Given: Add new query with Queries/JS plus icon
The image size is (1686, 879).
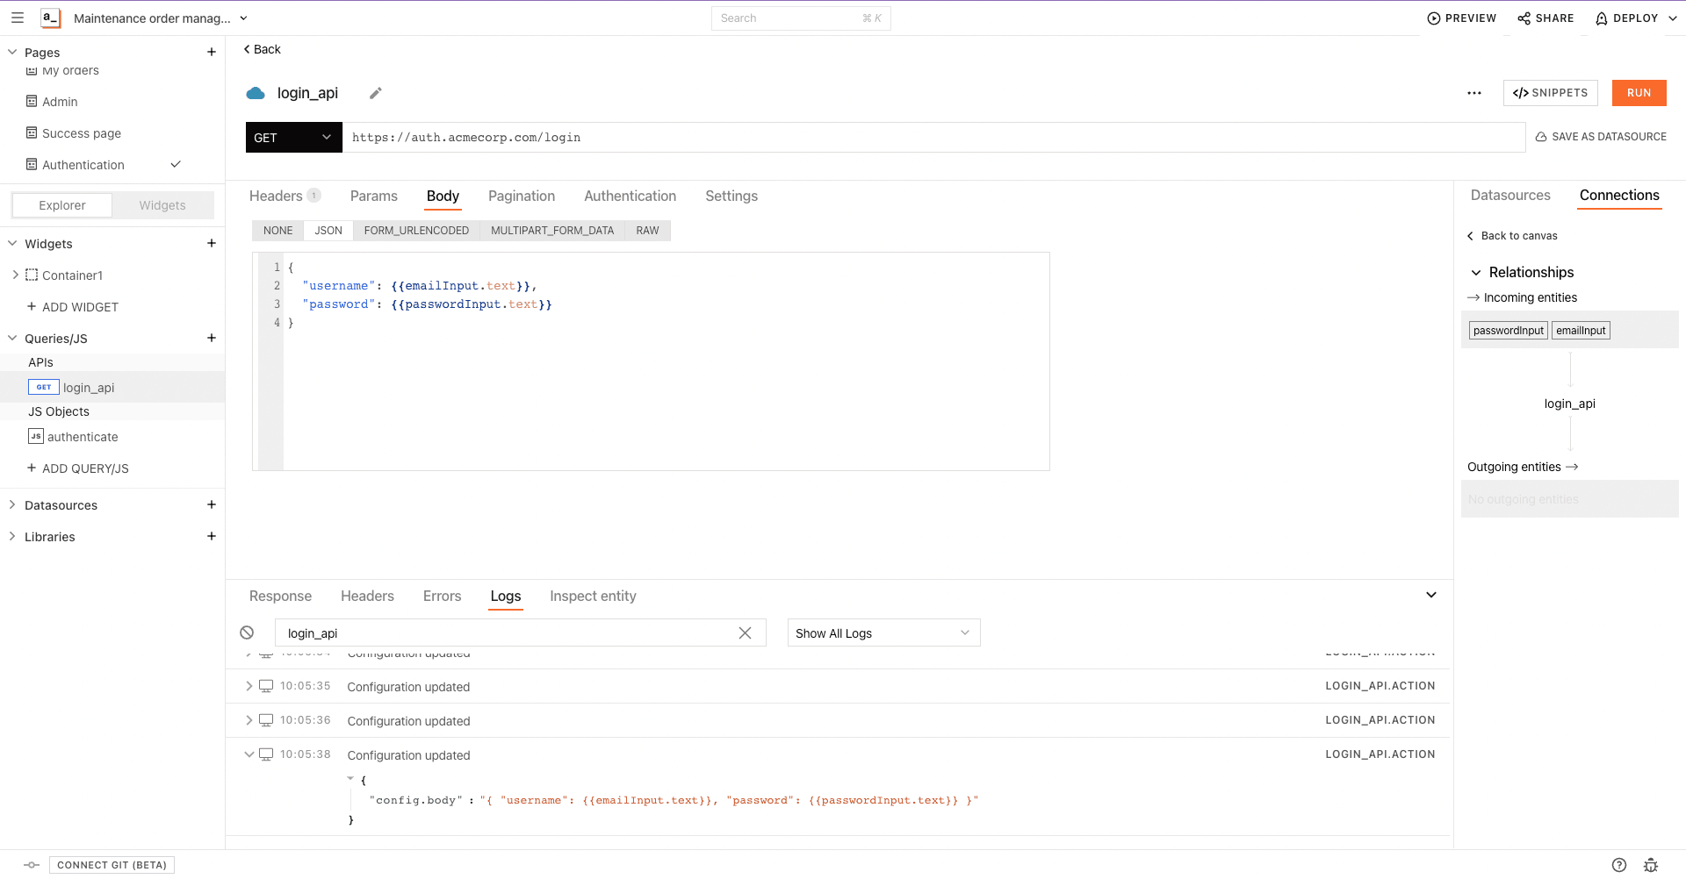Looking at the screenshot, I should (x=212, y=338).
